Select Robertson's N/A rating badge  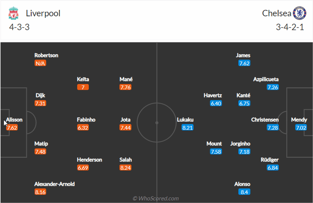(x=40, y=63)
